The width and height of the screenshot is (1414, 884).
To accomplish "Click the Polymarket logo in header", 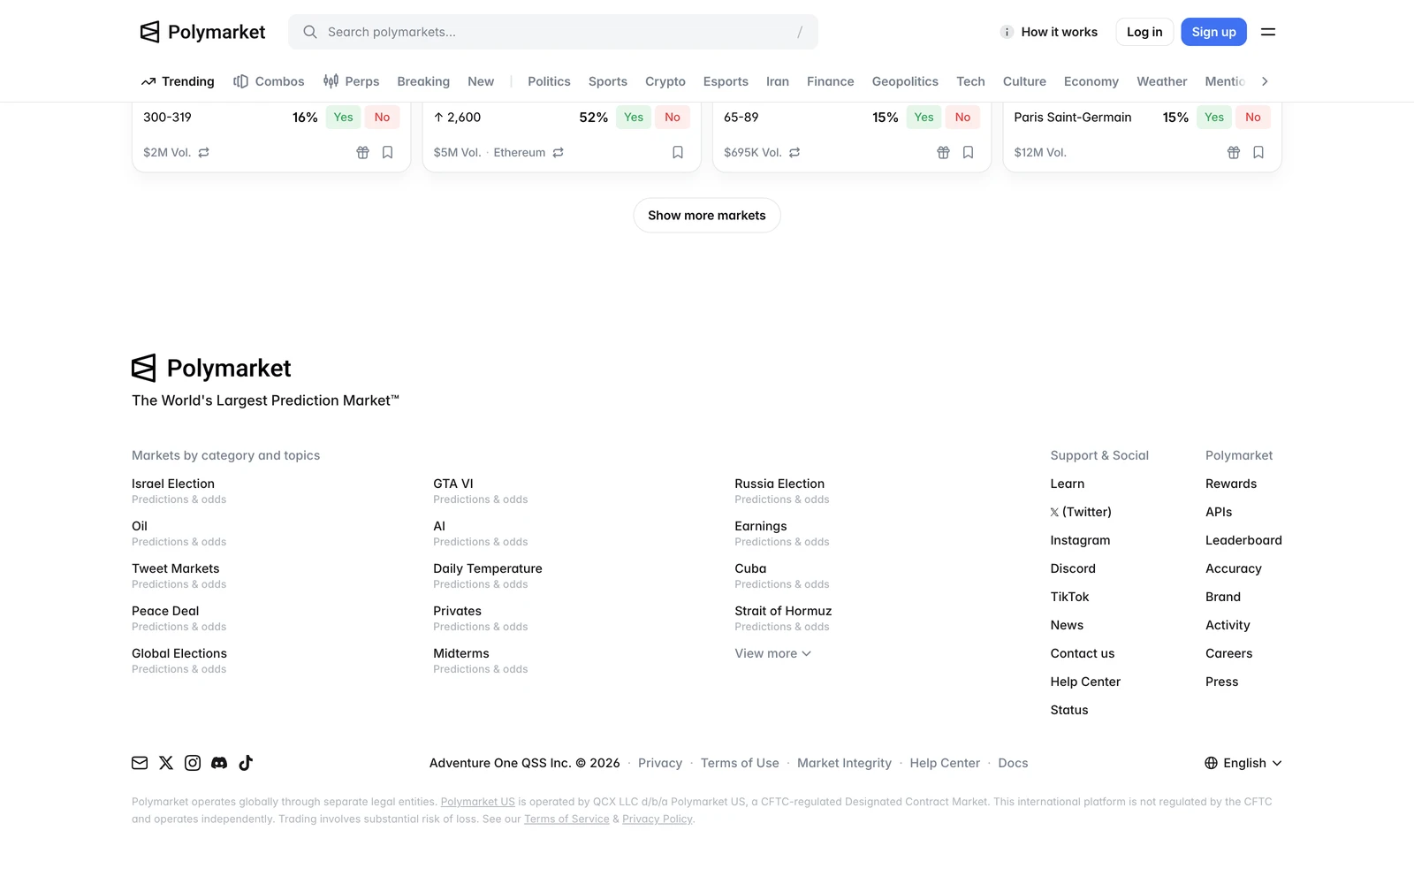I will click(202, 32).
